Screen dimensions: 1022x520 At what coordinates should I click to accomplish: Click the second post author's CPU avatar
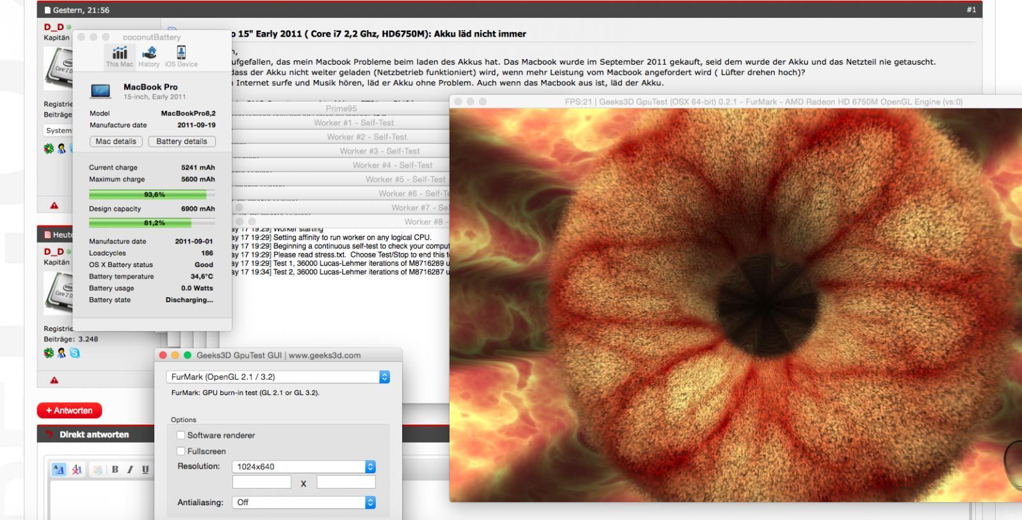pyautogui.click(x=59, y=293)
